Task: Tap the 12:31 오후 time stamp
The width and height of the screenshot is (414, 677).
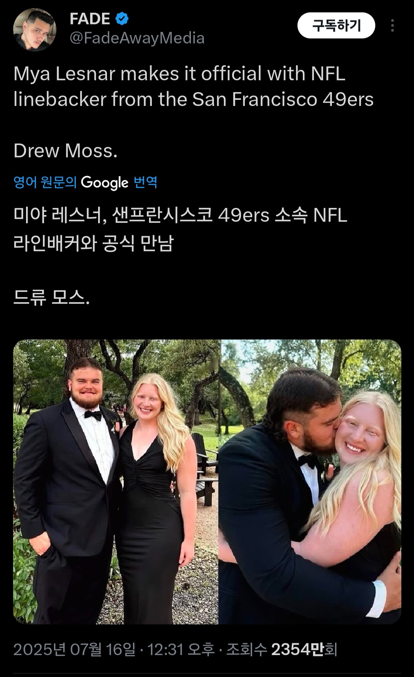Action: (x=181, y=649)
